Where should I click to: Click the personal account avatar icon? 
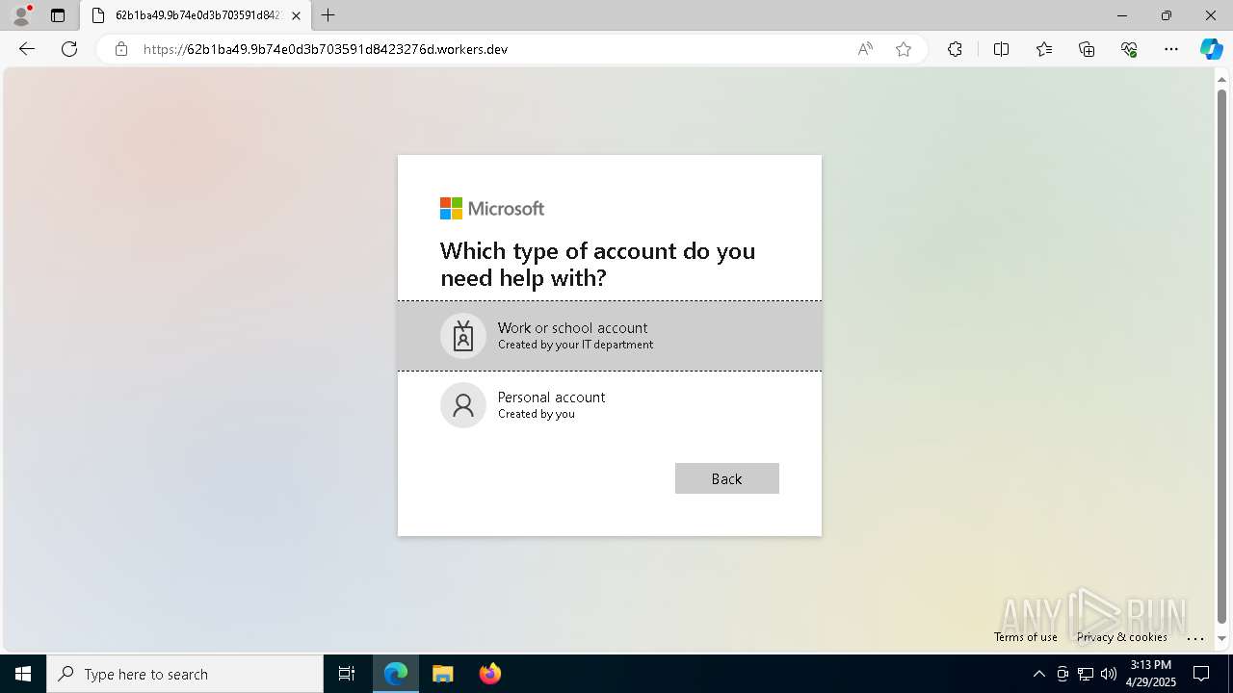click(463, 405)
